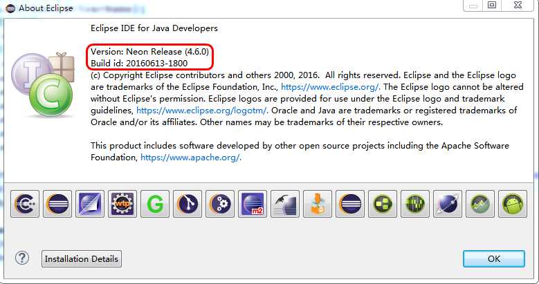
Task: Open the WTP web tools plug-in icon
Action: [x=122, y=204]
